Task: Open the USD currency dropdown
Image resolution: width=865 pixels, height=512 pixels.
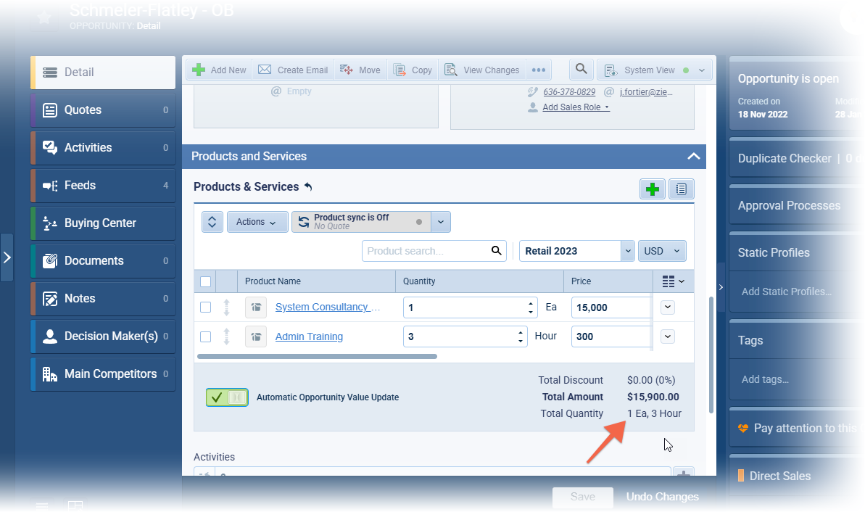Action: 663,251
